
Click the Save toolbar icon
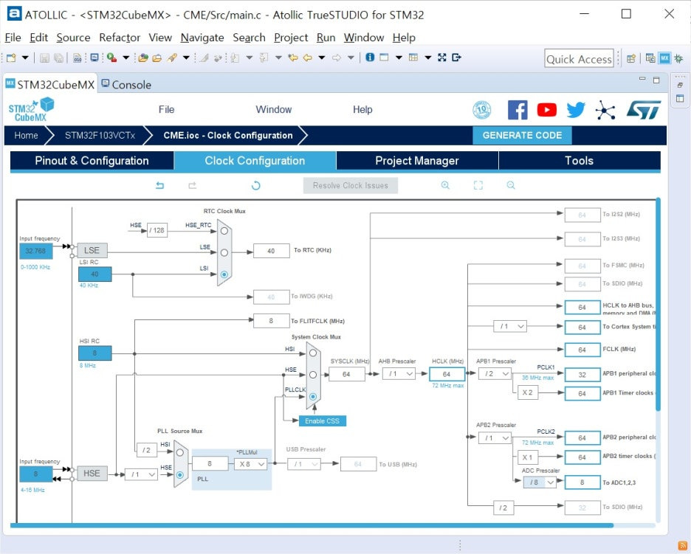44,58
